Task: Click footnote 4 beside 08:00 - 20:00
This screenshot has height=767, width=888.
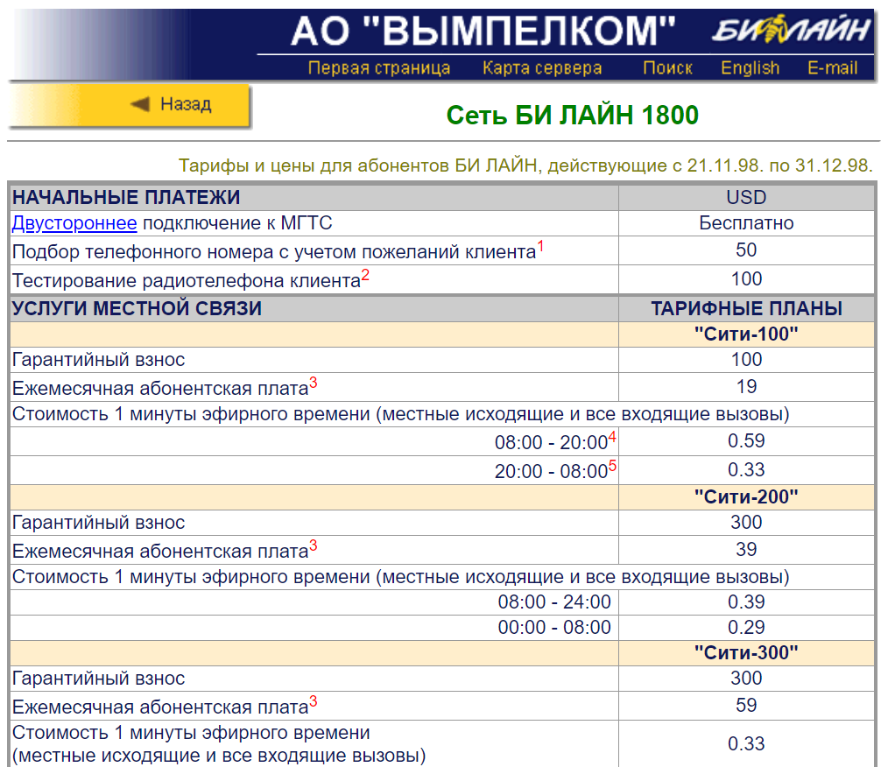Action: 612,437
